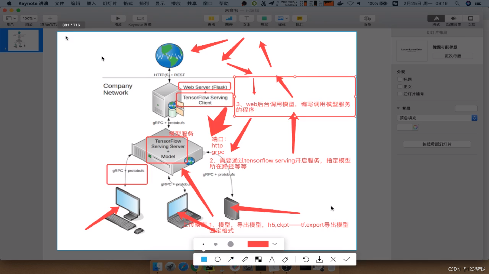Image resolution: width=489 pixels, height=274 pixels.
Task: Open the 100% zoom dropdown
Action: [x=29, y=18]
